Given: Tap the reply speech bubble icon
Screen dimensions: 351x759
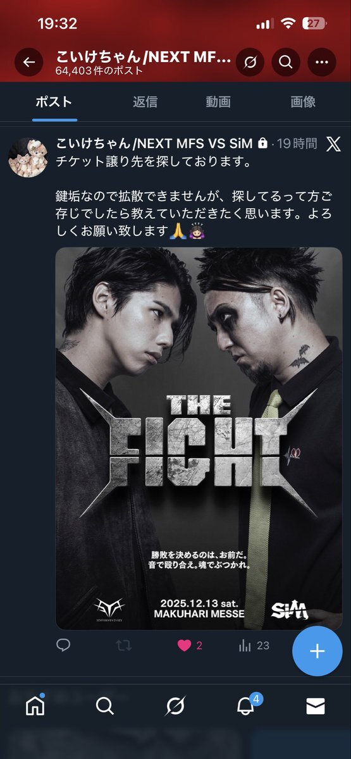Looking at the screenshot, I should [x=63, y=645].
